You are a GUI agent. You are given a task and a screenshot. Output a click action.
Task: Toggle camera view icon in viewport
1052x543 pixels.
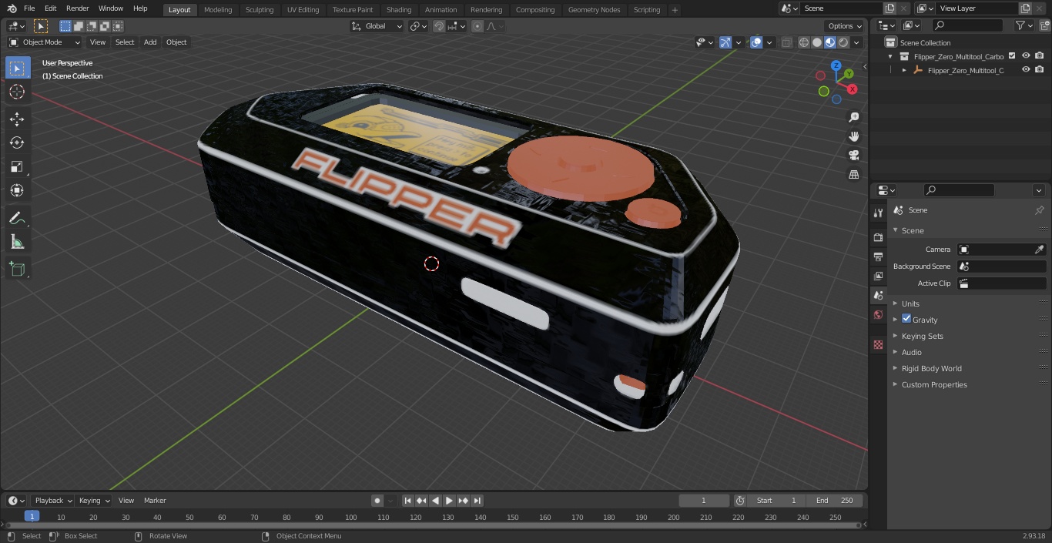tap(853, 156)
